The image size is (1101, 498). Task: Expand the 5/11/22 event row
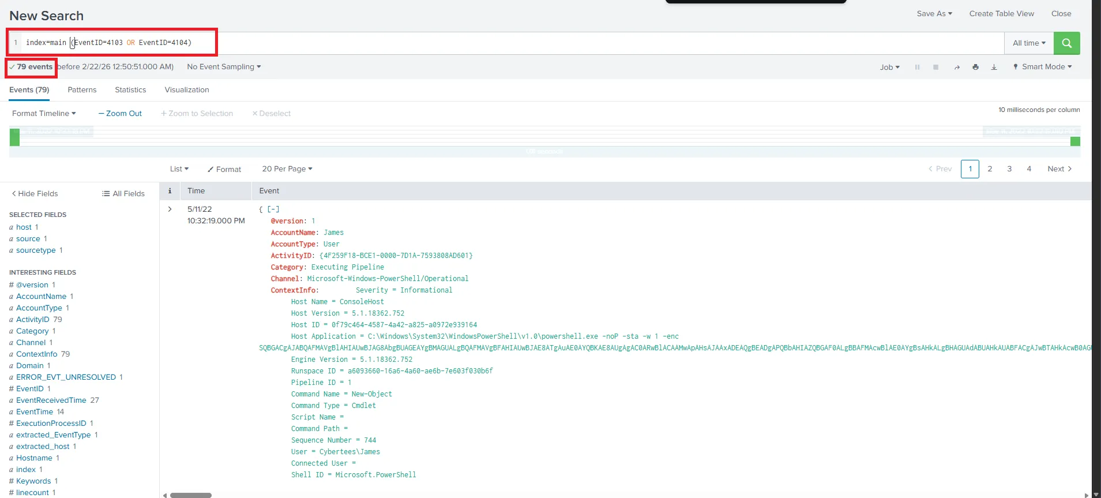(170, 209)
